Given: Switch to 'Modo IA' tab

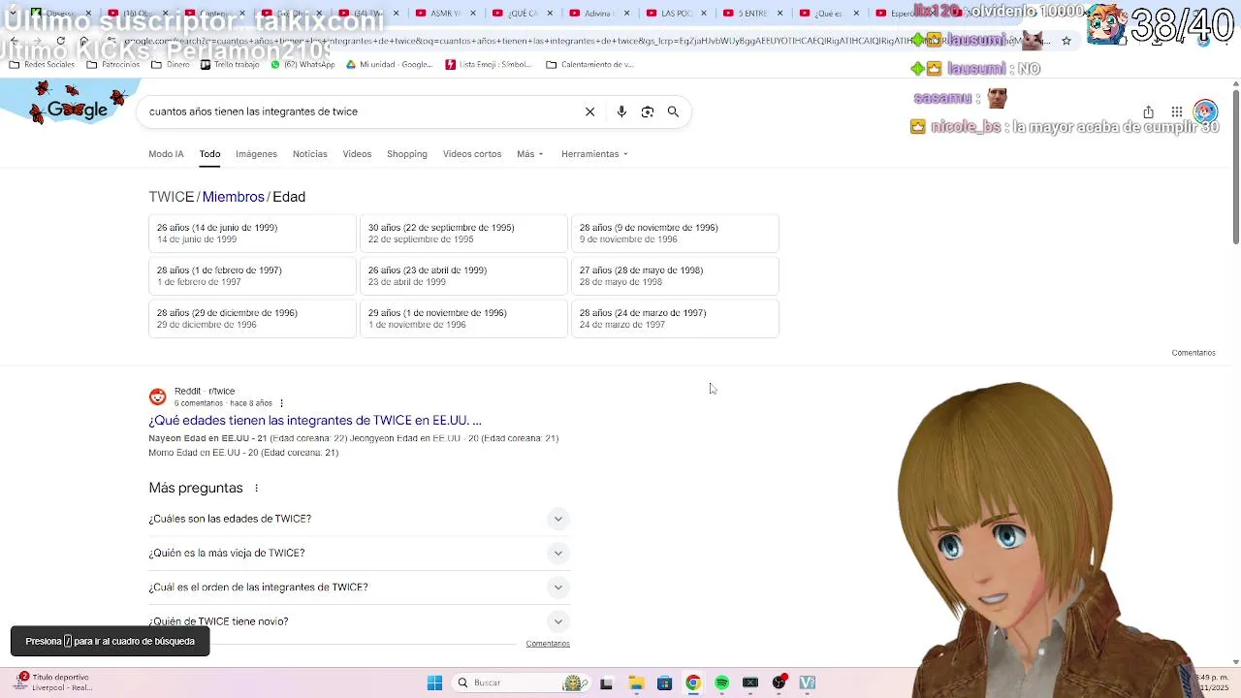Looking at the screenshot, I should click(166, 154).
